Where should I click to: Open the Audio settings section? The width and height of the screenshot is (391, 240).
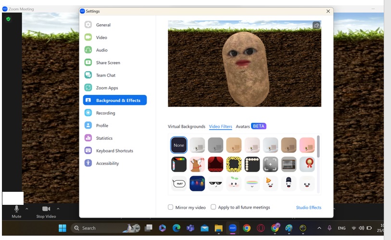tap(101, 50)
